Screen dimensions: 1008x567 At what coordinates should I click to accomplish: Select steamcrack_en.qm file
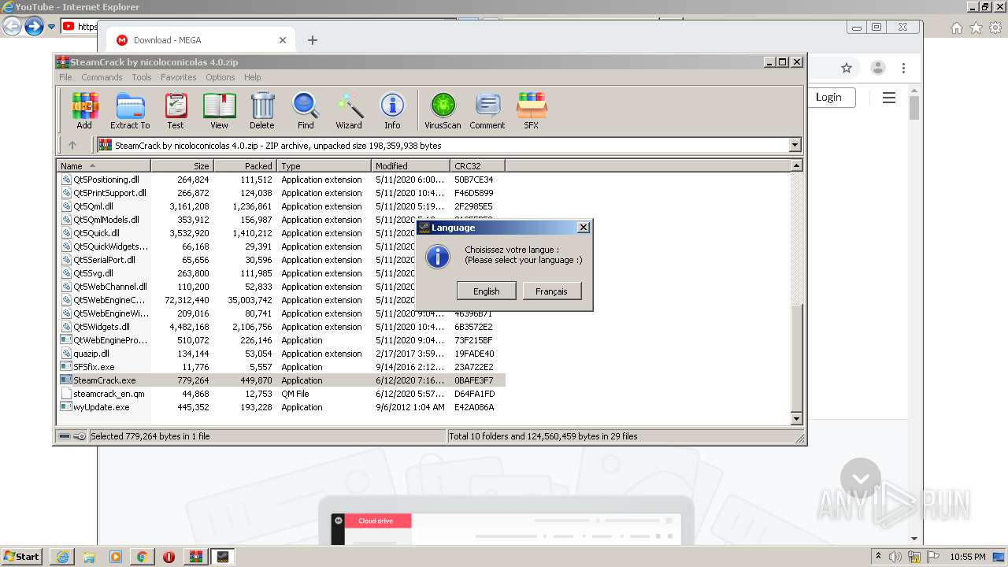109,394
